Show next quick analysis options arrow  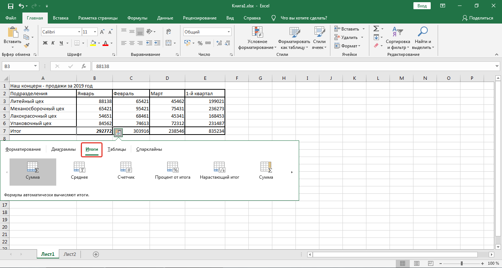pos(292,172)
